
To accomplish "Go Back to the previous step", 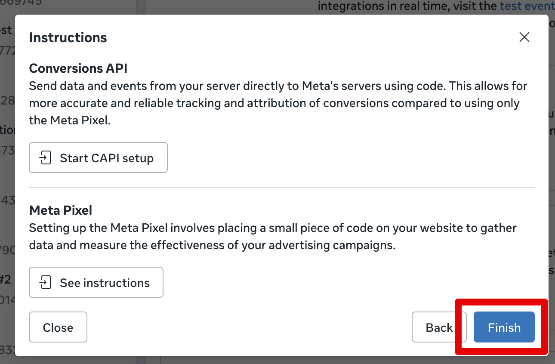I will tap(439, 327).
